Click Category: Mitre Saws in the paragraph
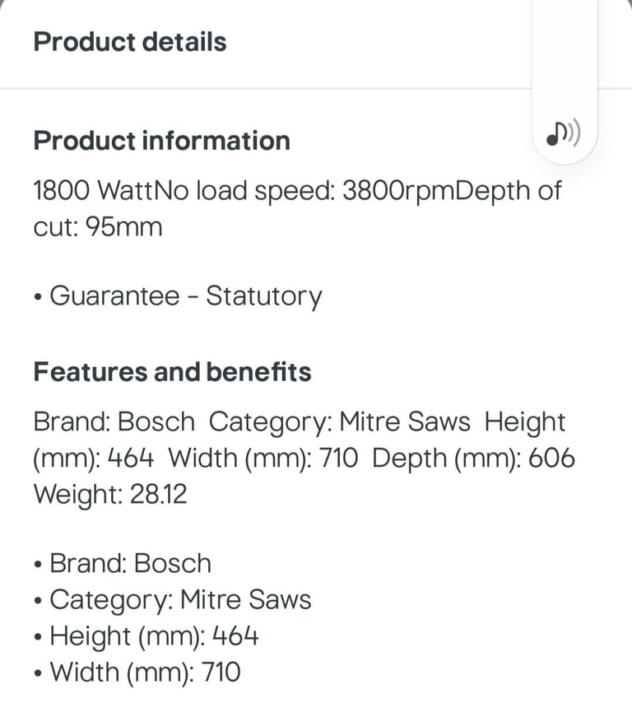 coord(340,421)
